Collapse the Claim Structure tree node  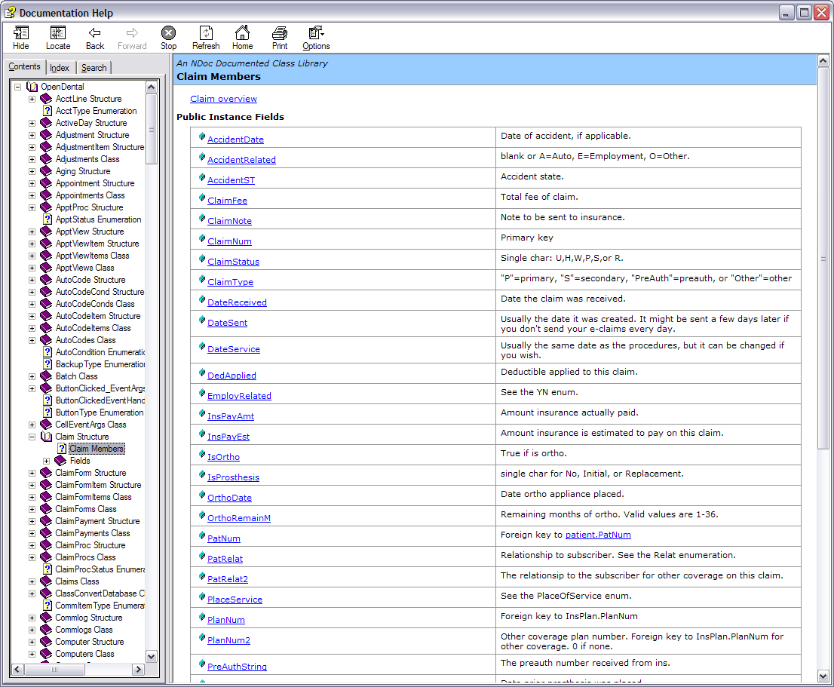[32, 437]
